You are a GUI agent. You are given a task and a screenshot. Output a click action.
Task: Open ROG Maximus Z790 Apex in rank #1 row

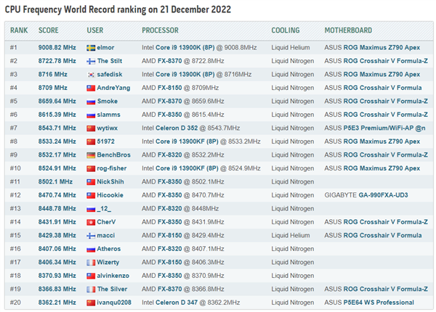(x=381, y=47)
